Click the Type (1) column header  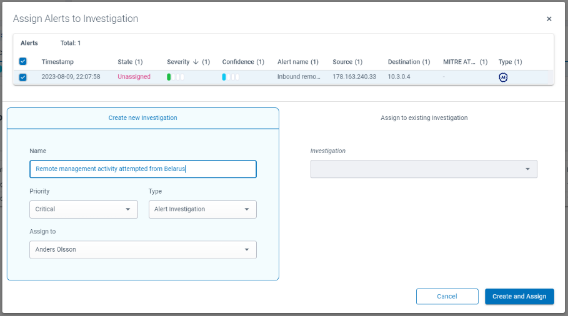[510, 62]
